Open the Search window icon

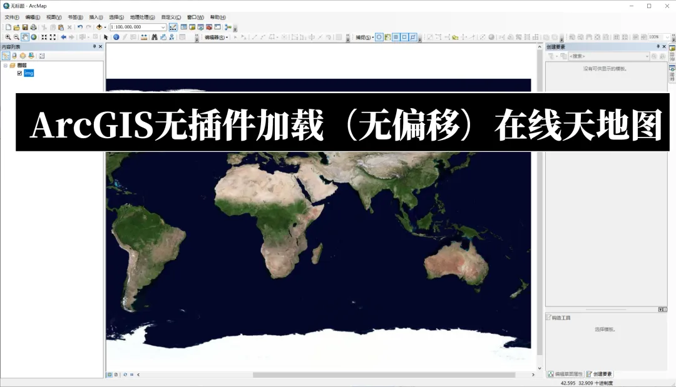(x=200, y=27)
